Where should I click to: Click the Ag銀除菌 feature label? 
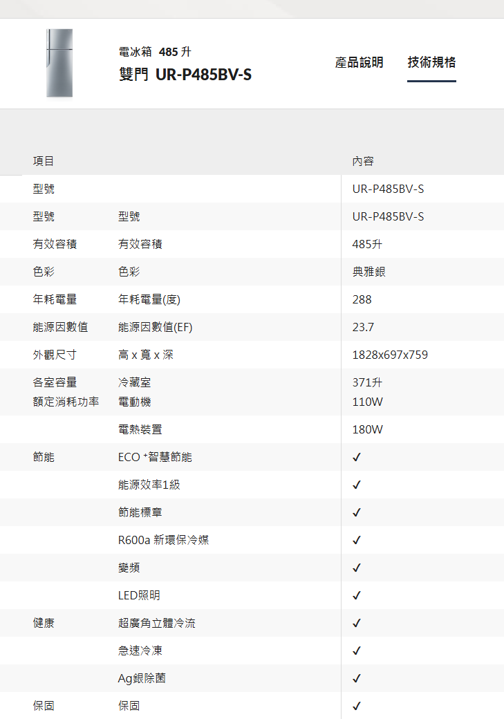(x=142, y=678)
